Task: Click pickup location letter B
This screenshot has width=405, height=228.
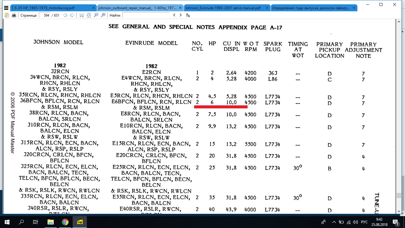Action: 329,169
